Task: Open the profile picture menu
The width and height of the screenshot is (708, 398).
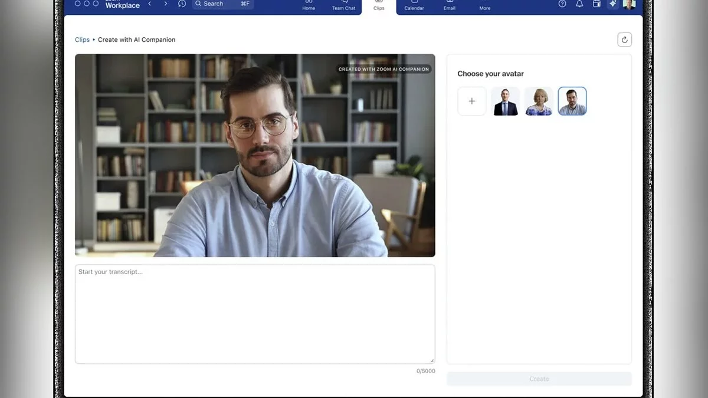Action: 629,4
